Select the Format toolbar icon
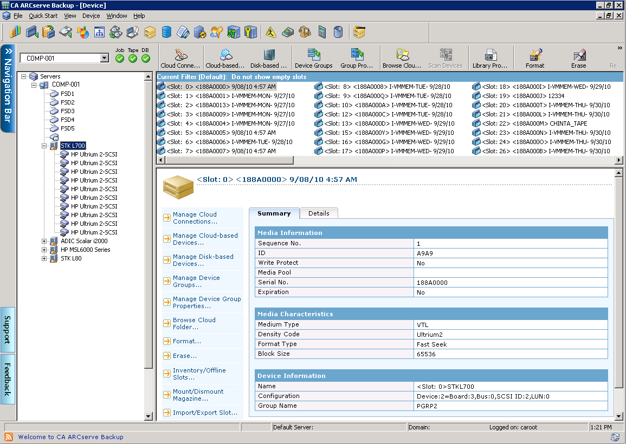 [535, 57]
